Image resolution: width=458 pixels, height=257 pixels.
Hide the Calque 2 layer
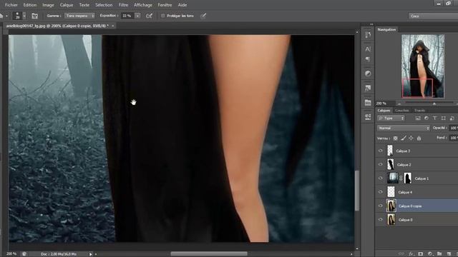(x=380, y=165)
